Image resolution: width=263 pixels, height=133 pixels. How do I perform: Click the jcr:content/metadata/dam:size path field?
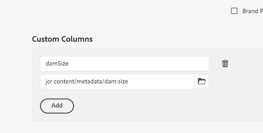click(x=117, y=82)
